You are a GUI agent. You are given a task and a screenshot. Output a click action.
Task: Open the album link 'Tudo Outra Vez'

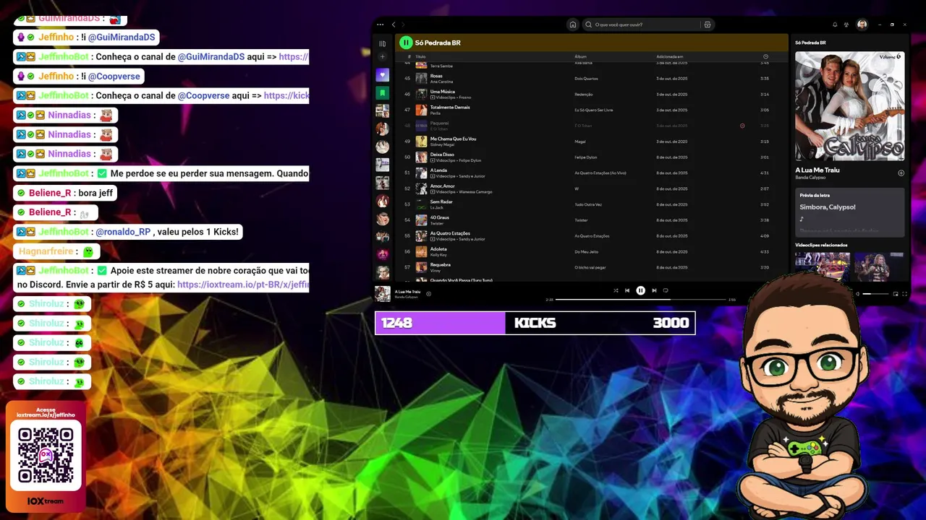click(x=588, y=204)
